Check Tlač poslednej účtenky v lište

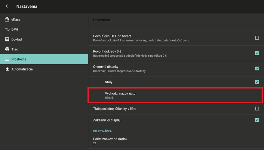(257, 109)
